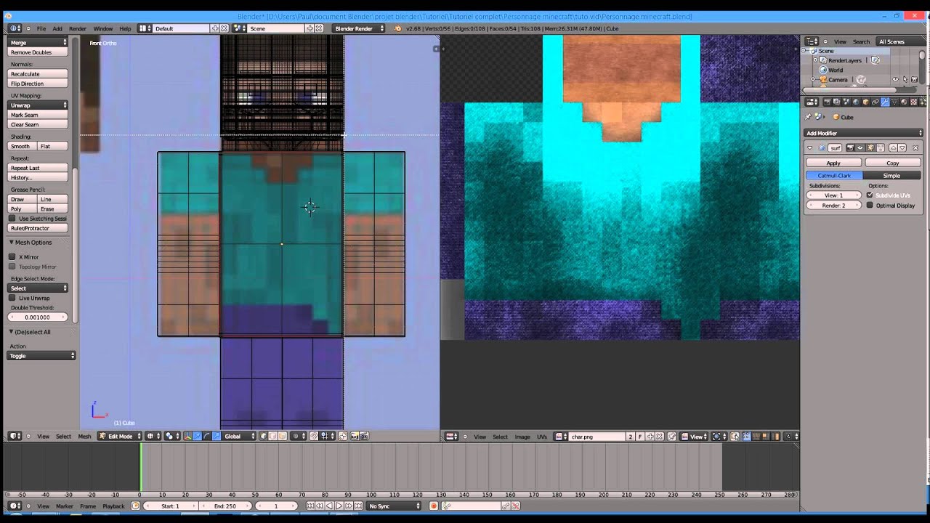Screen dimensions: 930x523
Task: Open the World properties tab icon
Action: pyautogui.click(x=856, y=102)
